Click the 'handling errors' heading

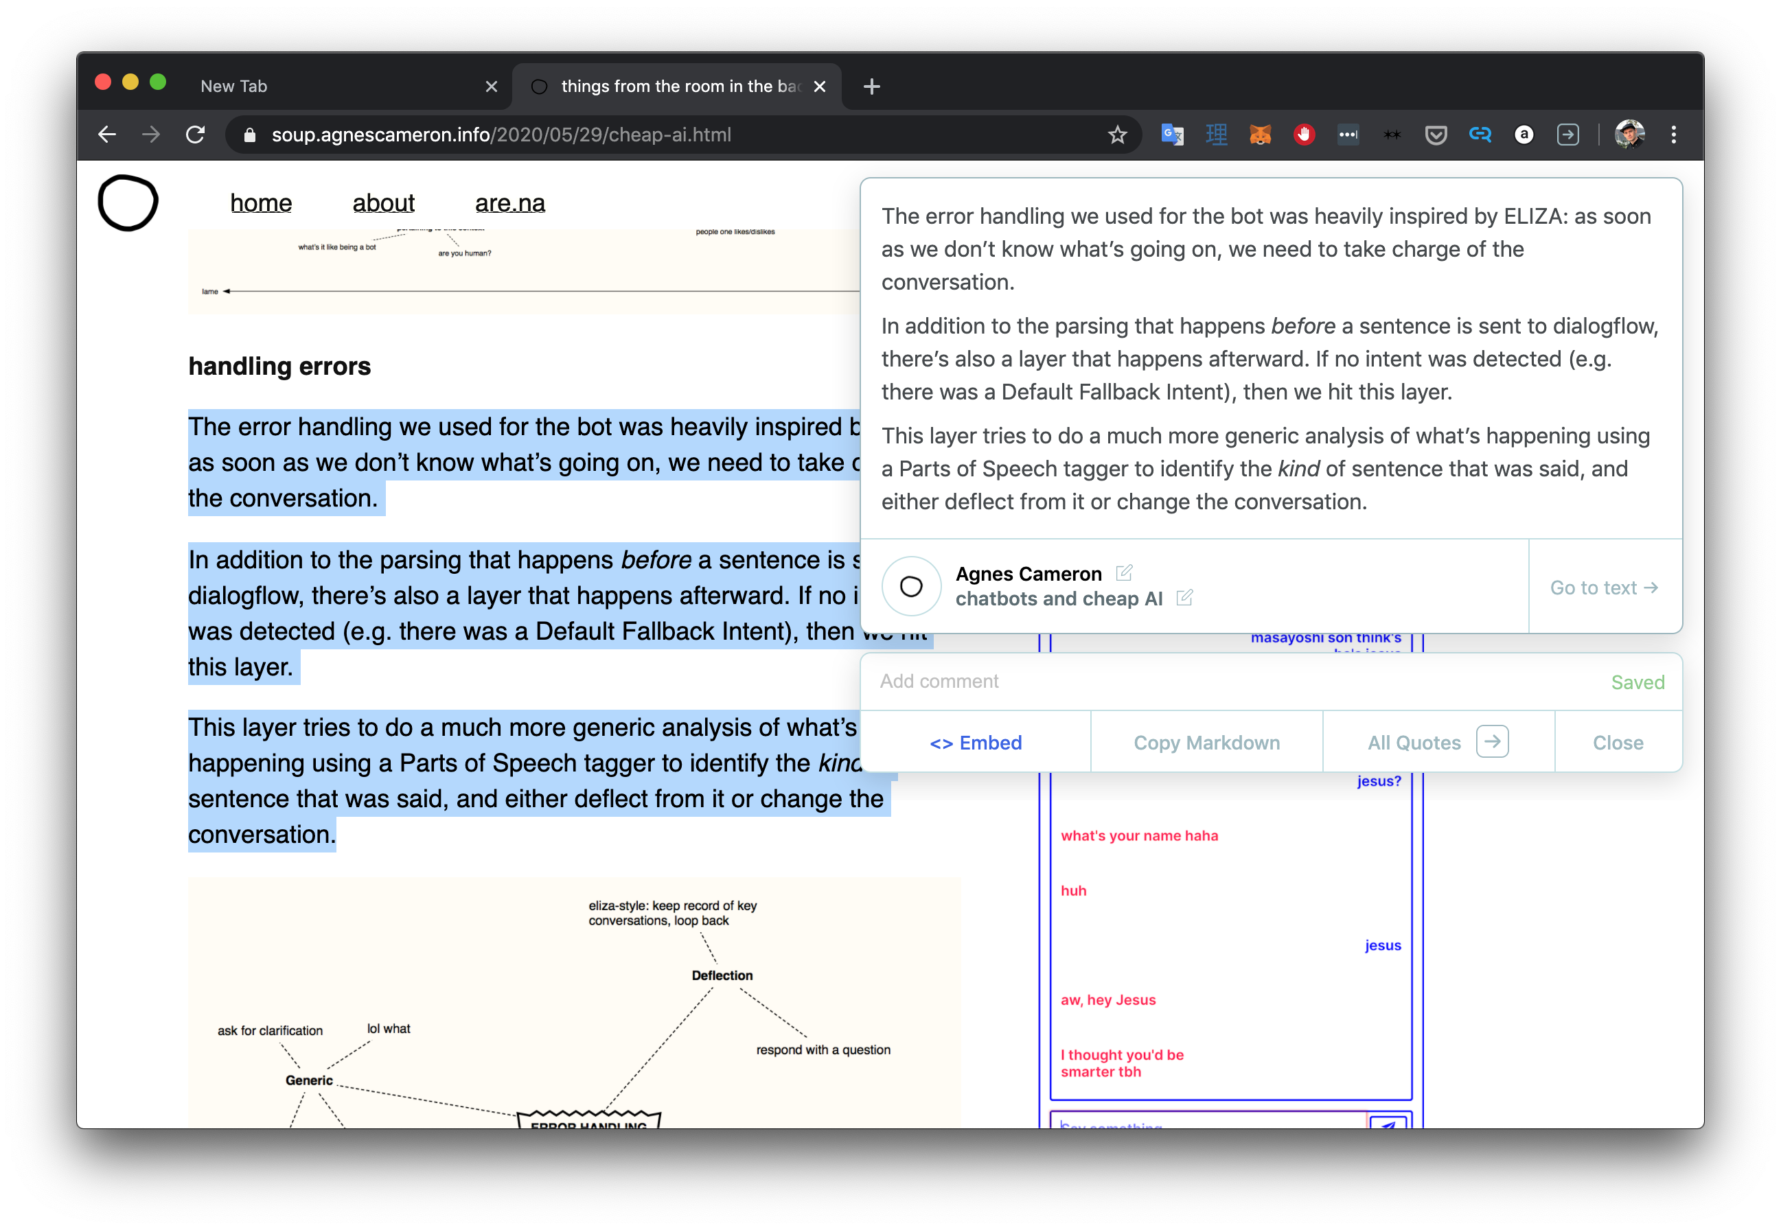(279, 366)
